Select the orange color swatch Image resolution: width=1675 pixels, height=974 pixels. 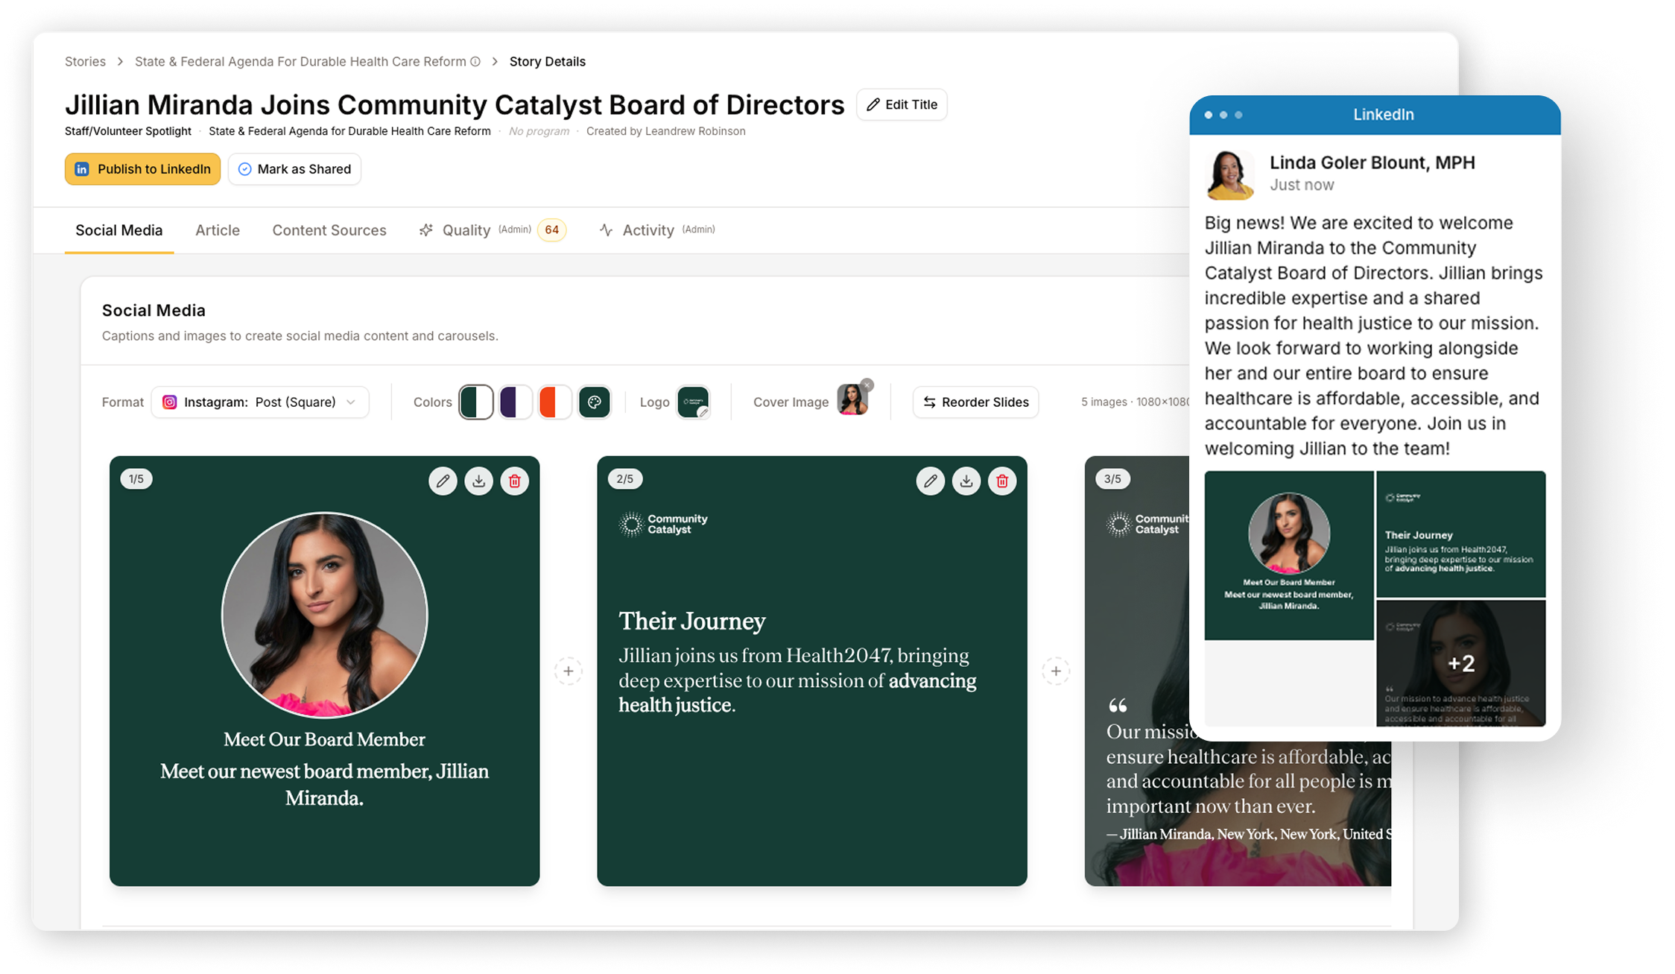point(554,402)
